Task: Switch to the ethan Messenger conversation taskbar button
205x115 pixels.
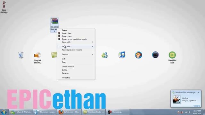Action: point(20,112)
